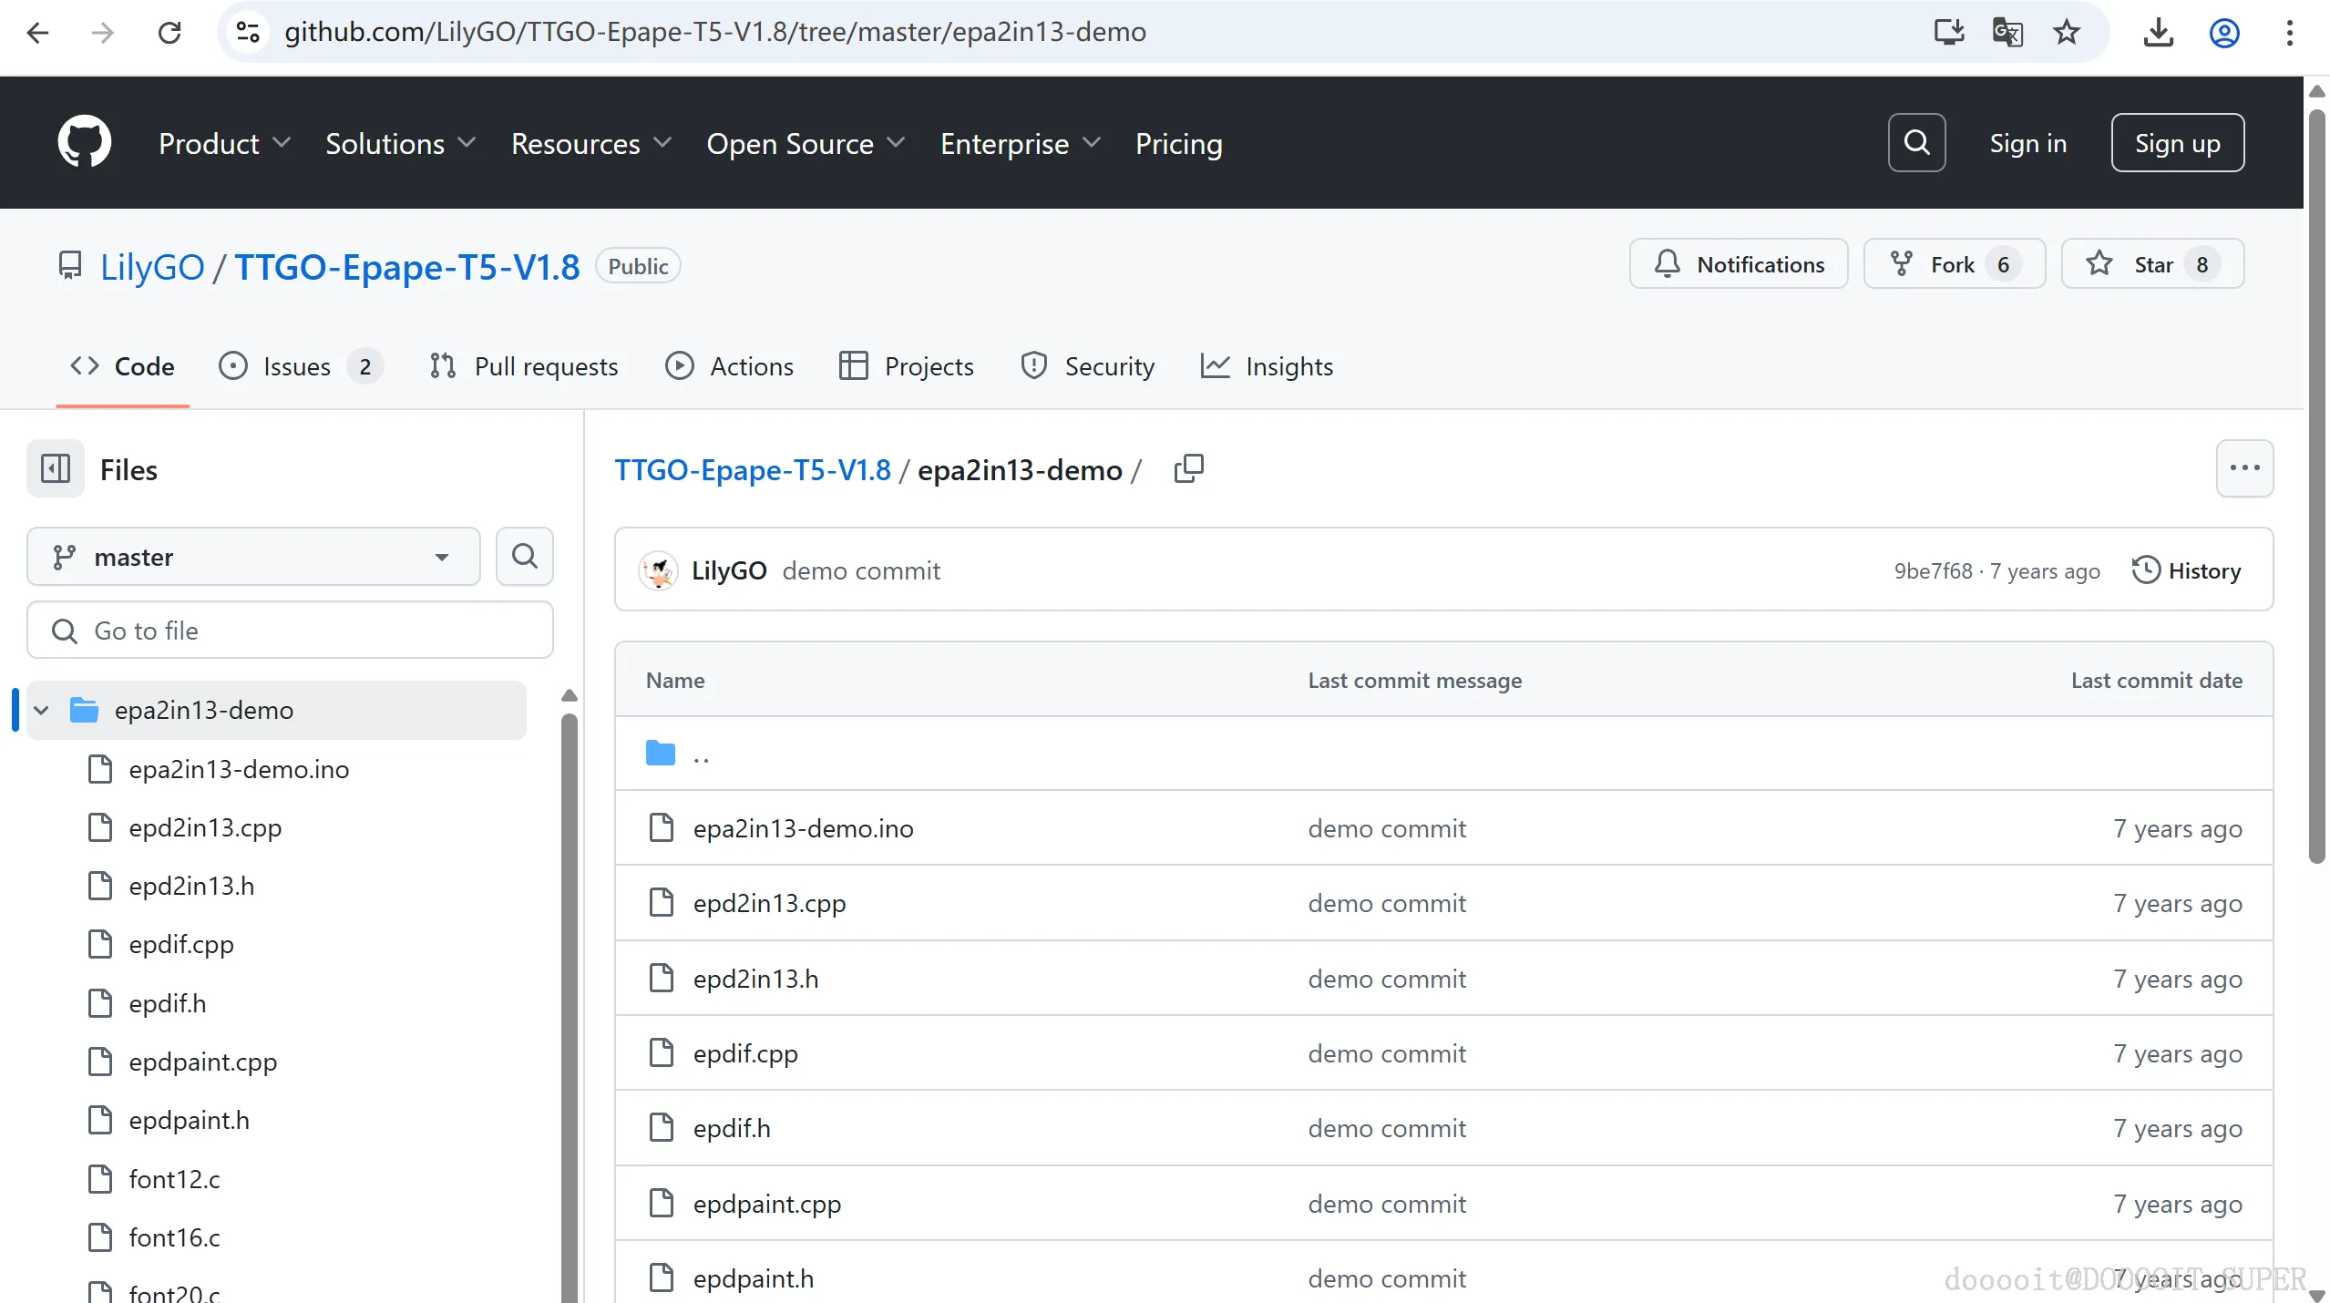Expand the Product menu
Image resolution: width=2330 pixels, height=1303 pixels.
(x=224, y=143)
